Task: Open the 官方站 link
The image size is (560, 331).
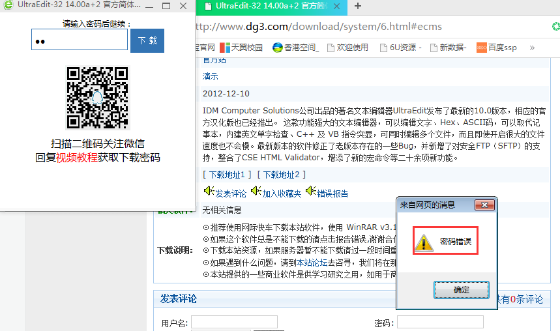Action: (x=214, y=60)
